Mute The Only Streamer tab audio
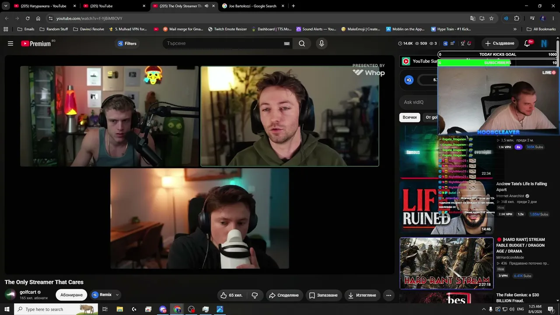The width and height of the screenshot is (560, 315). pyautogui.click(x=206, y=6)
